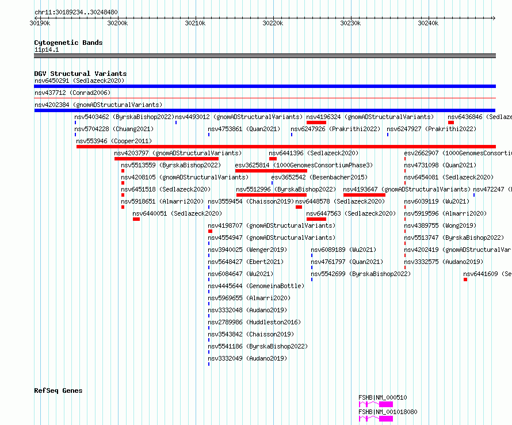Open nsv6451518 (Sedlazeck2020) variant
512x425 pixels.
click(166, 189)
